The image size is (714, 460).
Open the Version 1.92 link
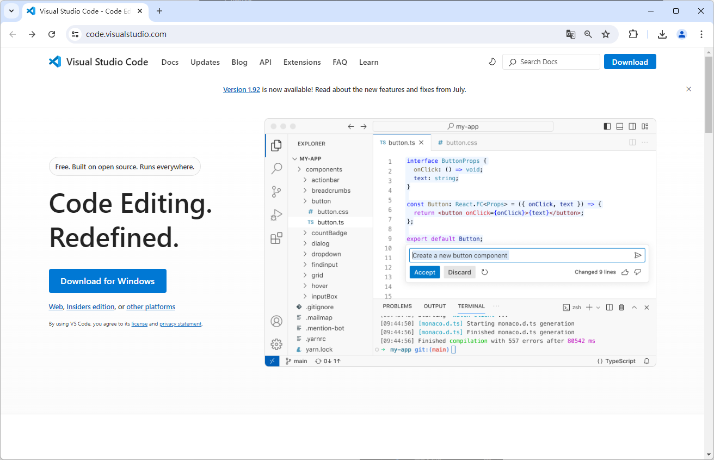point(242,89)
